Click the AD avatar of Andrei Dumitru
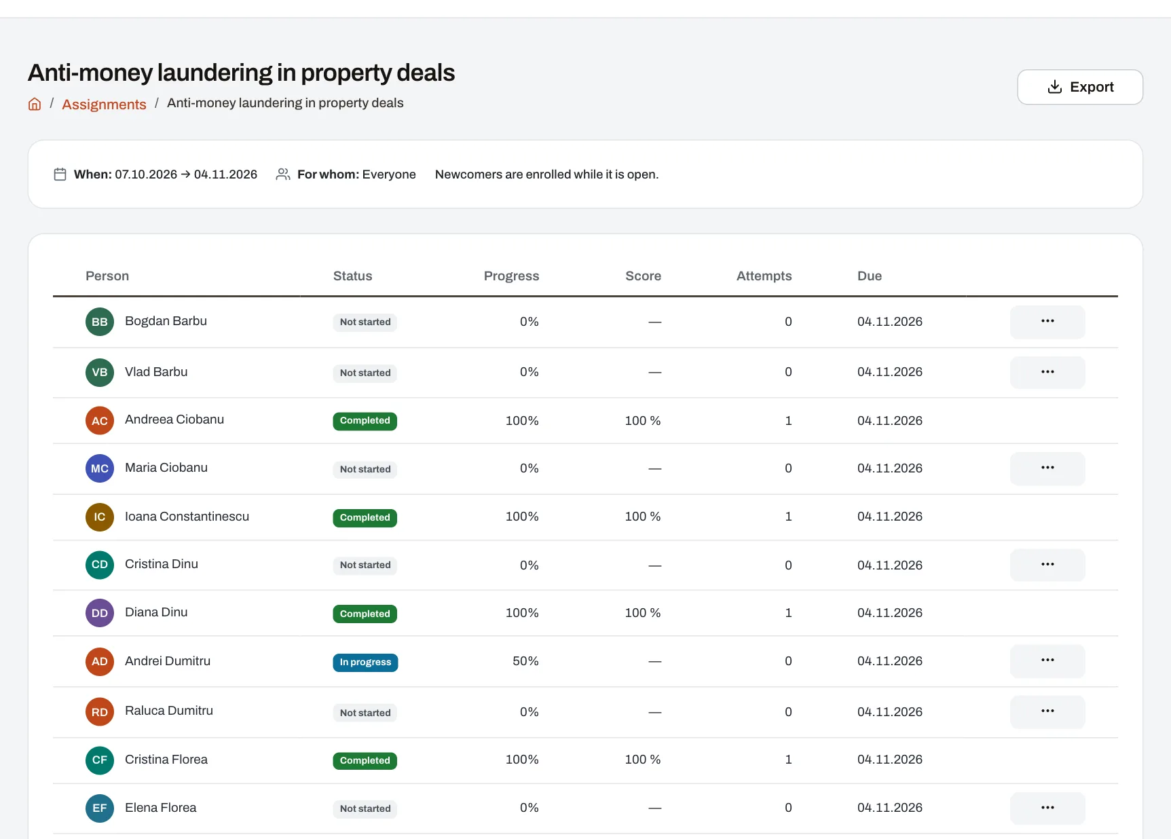This screenshot has height=839, width=1171. (100, 662)
